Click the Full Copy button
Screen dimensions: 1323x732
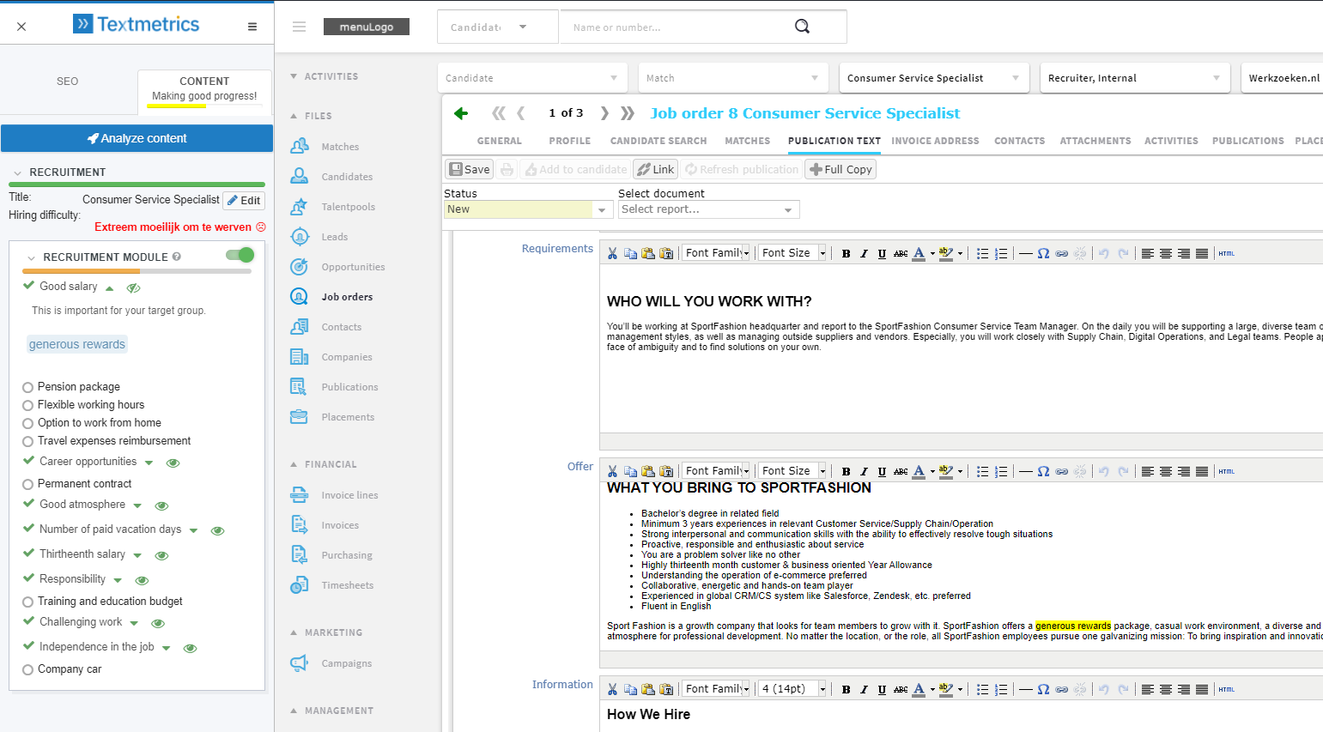841,169
